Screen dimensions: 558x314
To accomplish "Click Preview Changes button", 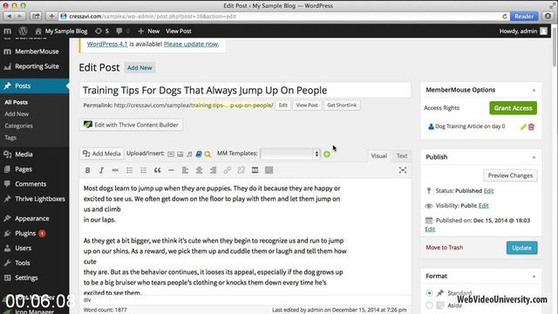I will [x=510, y=175].
